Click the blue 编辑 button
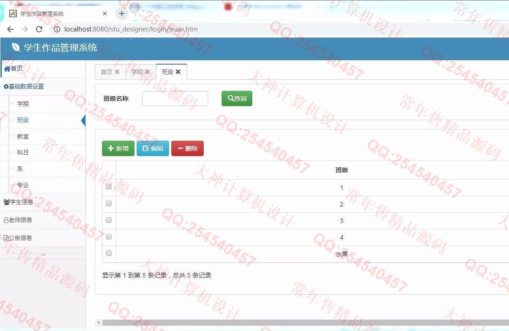The width and height of the screenshot is (509, 331). click(x=153, y=148)
